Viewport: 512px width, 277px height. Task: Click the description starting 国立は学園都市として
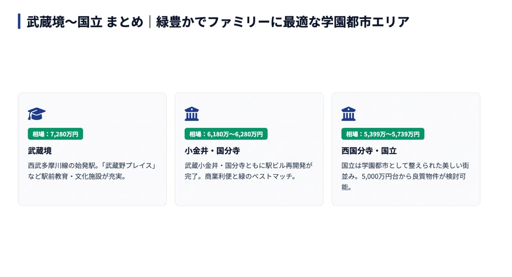tap(405, 176)
